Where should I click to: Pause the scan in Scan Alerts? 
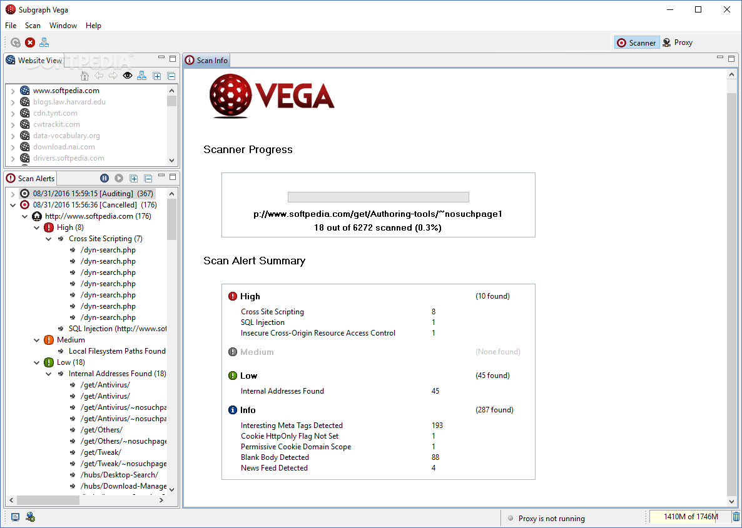pyautogui.click(x=104, y=178)
